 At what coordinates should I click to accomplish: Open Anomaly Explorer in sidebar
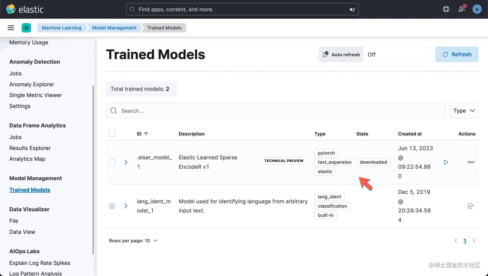32,84
